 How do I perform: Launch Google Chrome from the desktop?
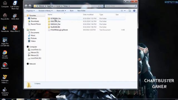[5, 54]
